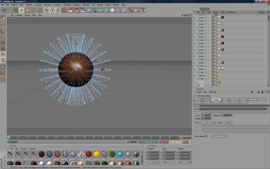Image resolution: width=270 pixels, height=169 pixels.
Task: Click the Undo arrow icon
Action: tap(4, 10)
